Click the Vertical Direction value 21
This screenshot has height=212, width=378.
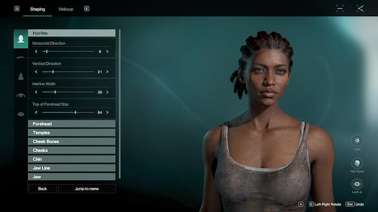point(100,72)
